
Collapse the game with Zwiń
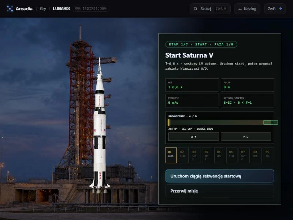tap(275, 9)
